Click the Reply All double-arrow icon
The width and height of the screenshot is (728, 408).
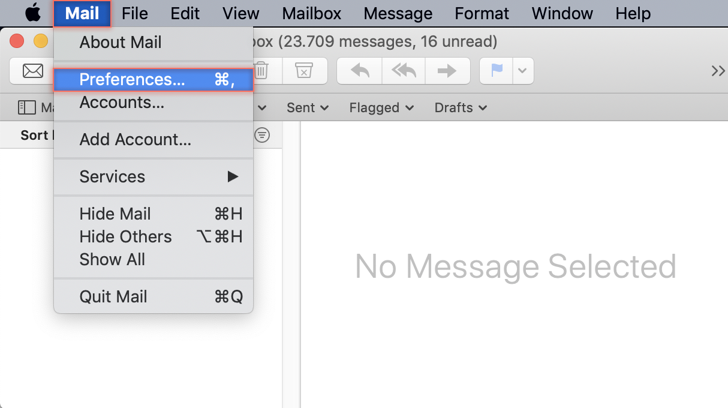pyautogui.click(x=404, y=71)
